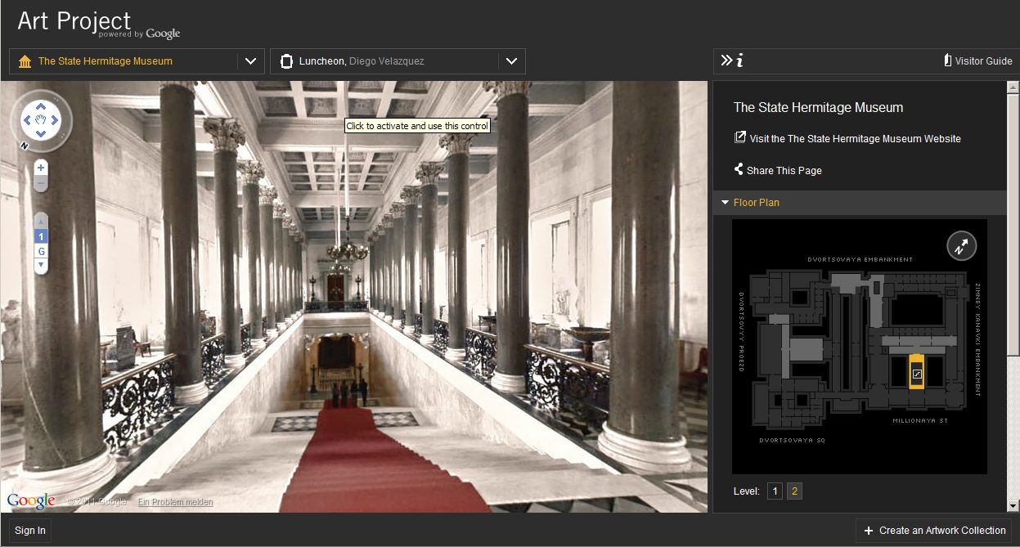Switch floor plan to Level 2
The image size is (1020, 547).
pos(795,491)
